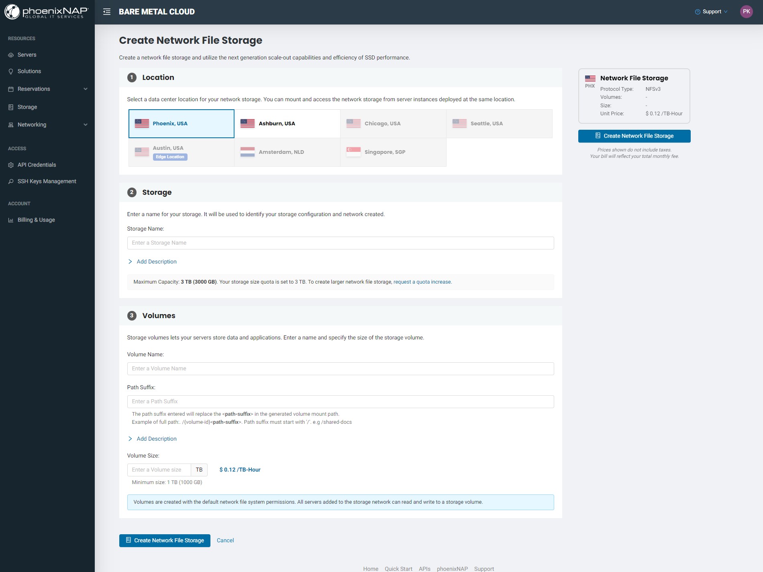
Task: Click the Reservations calendar icon
Action: [11, 89]
